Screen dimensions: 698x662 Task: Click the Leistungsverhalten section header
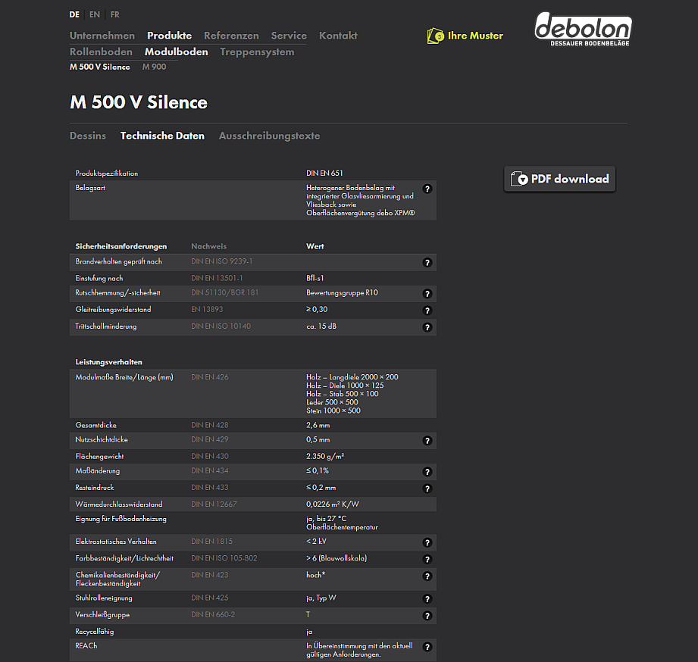(x=108, y=362)
